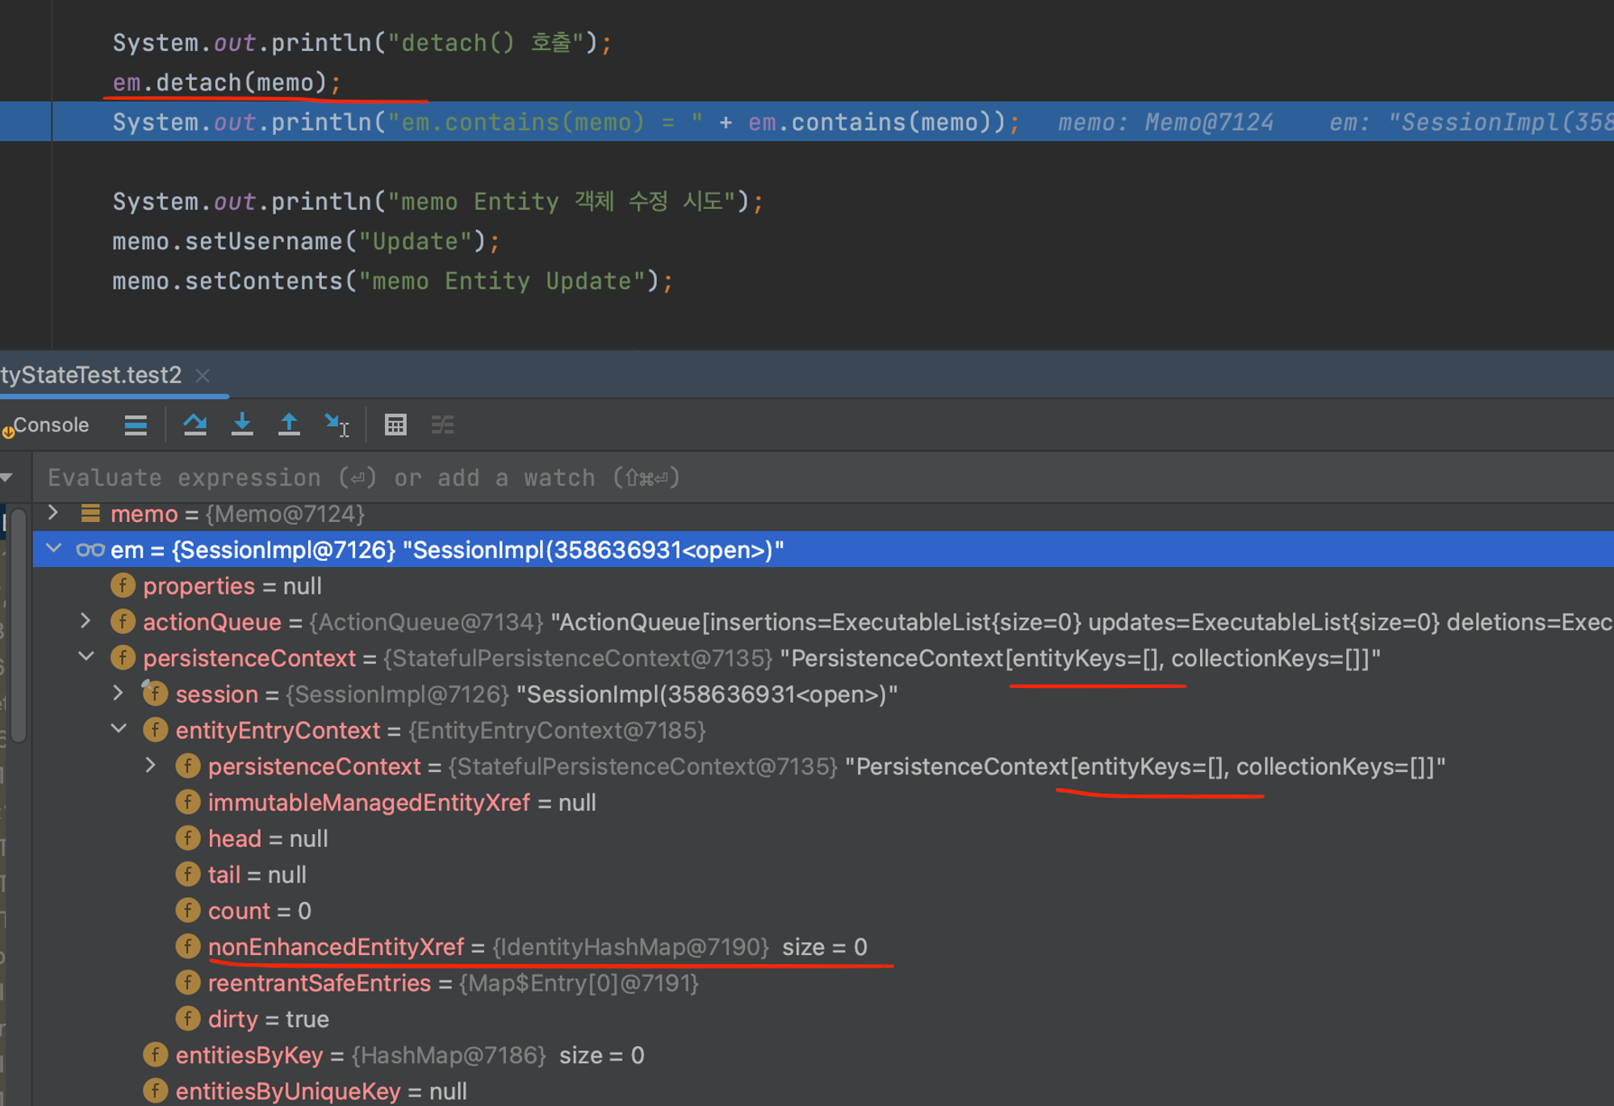Switch to the Console tab

click(50, 425)
